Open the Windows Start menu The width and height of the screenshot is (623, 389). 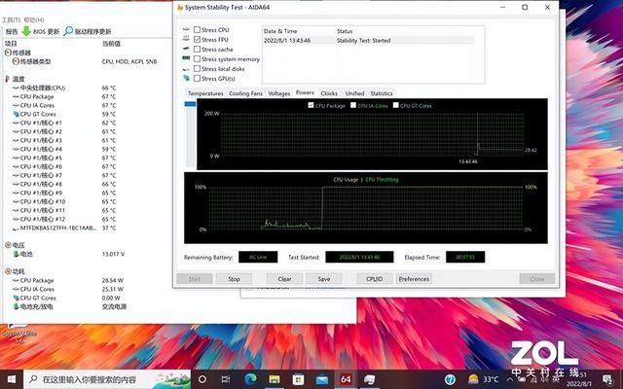12,379
